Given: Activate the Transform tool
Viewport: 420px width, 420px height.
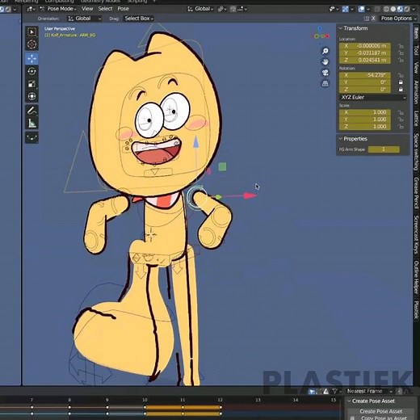Looking at the screenshot, I should click(x=31, y=96).
